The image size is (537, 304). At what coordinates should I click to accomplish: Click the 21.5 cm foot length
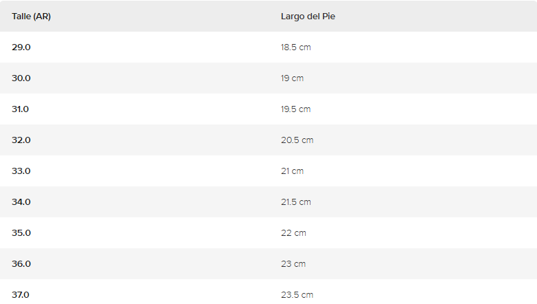(296, 202)
